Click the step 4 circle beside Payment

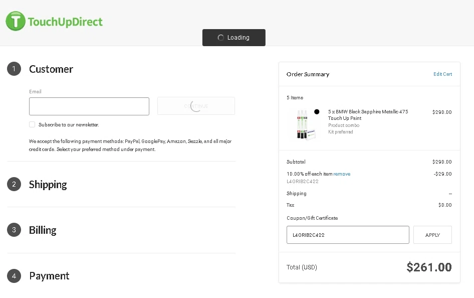pos(14,276)
